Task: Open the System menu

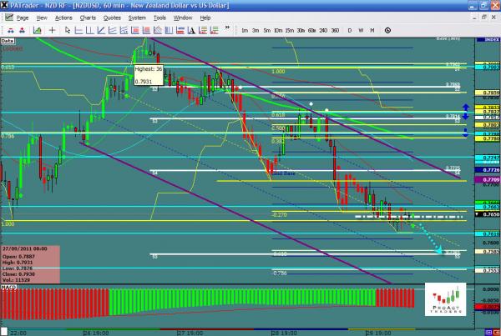Action: pos(135,17)
